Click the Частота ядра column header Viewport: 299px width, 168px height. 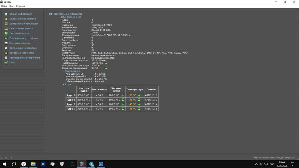pos(84,89)
